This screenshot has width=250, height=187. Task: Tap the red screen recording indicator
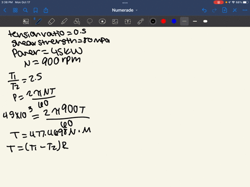(x=218, y=2)
